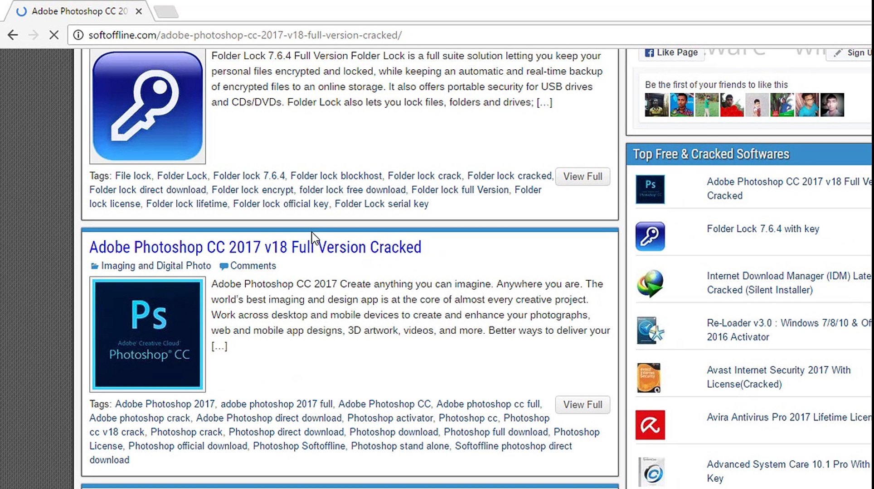Image resolution: width=874 pixels, height=489 pixels.
Task: Click the Photoshop Ps icon in sidebar
Action: click(650, 189)
